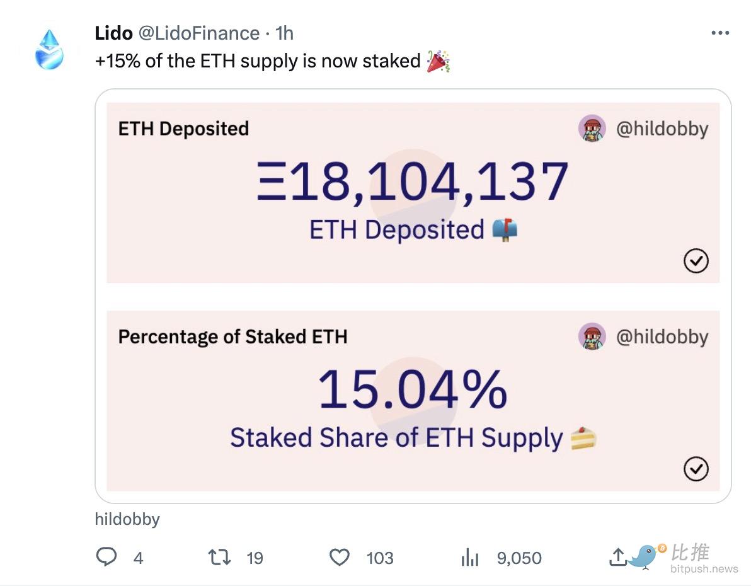Open the 18,104,137 ETH Deposited image
The image size is (751, 586).
coord(413,193)
